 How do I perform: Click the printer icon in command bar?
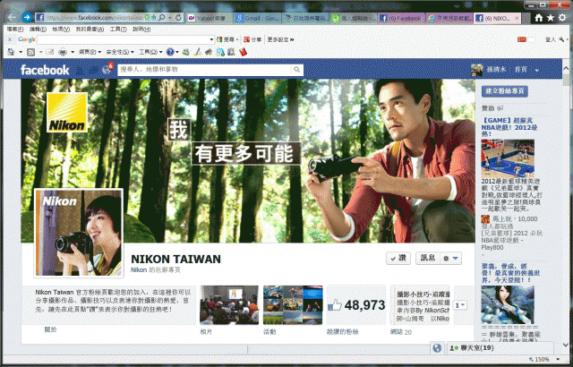pyautogui.click(x=63, y=52)
